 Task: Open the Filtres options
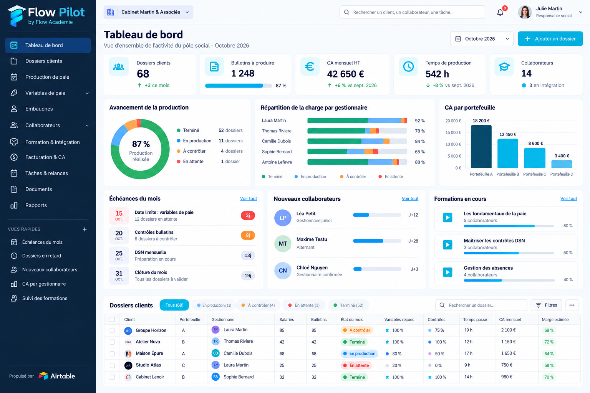point(547,305)
